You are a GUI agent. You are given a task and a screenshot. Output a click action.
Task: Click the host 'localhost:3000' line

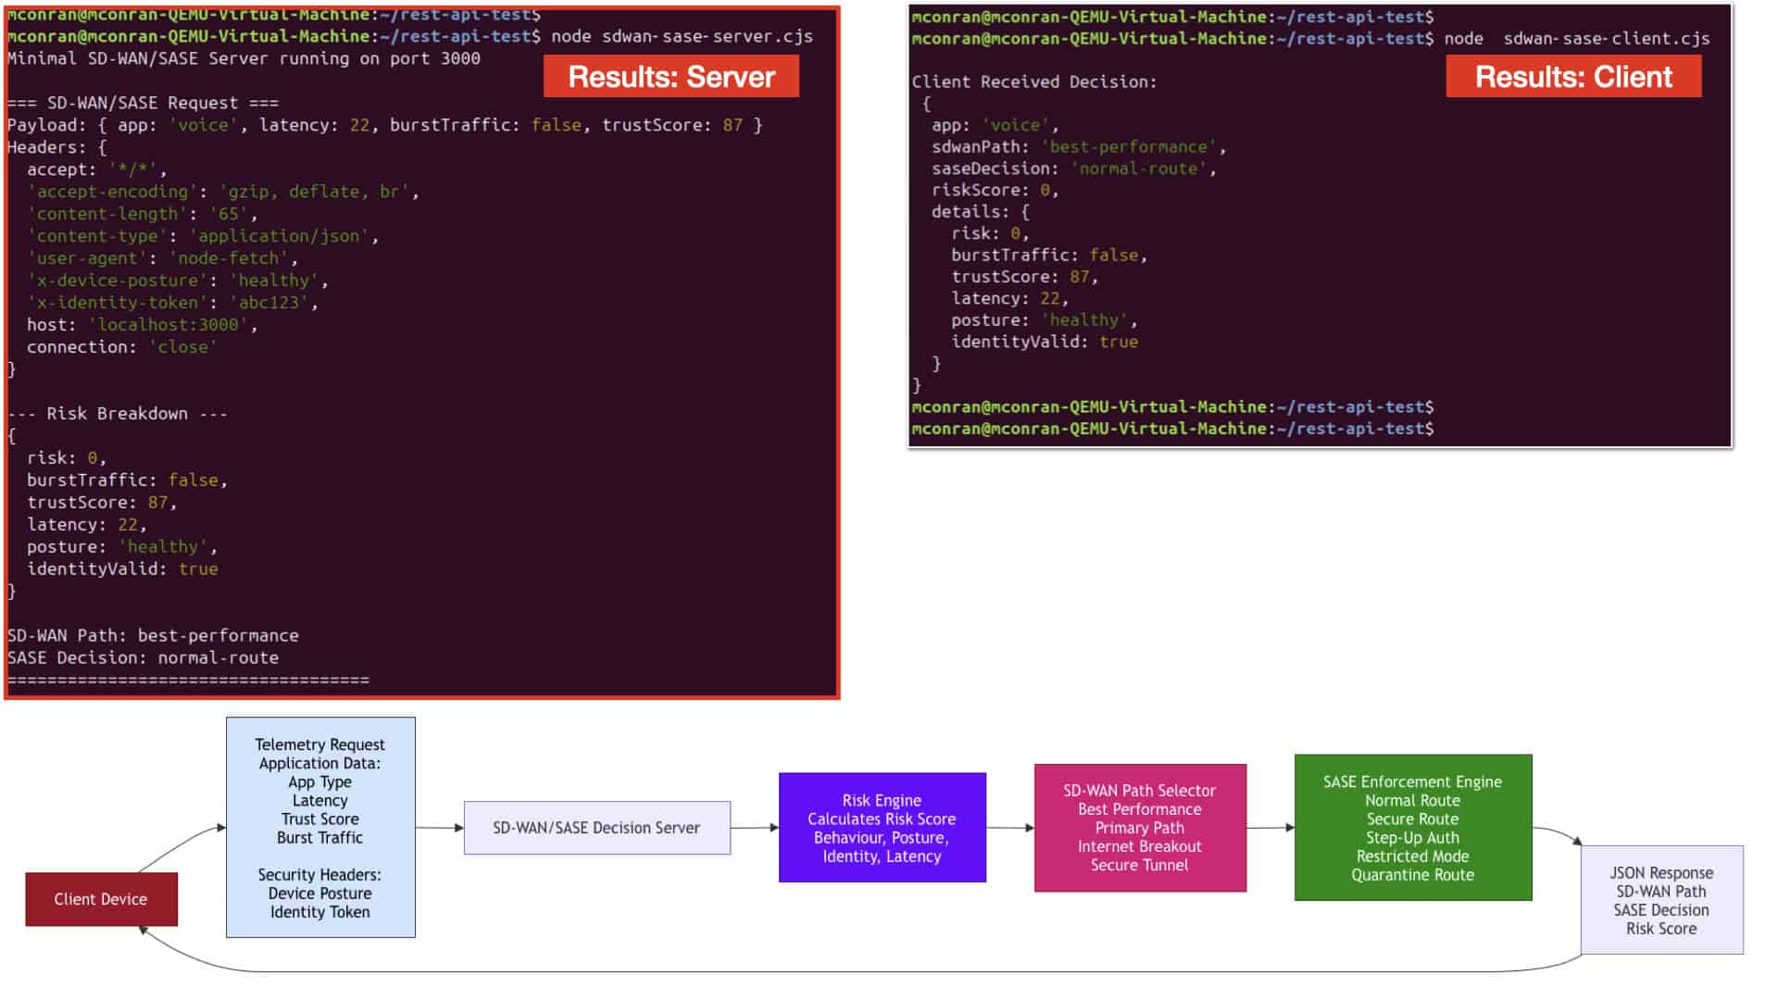[x=142, y=325]
